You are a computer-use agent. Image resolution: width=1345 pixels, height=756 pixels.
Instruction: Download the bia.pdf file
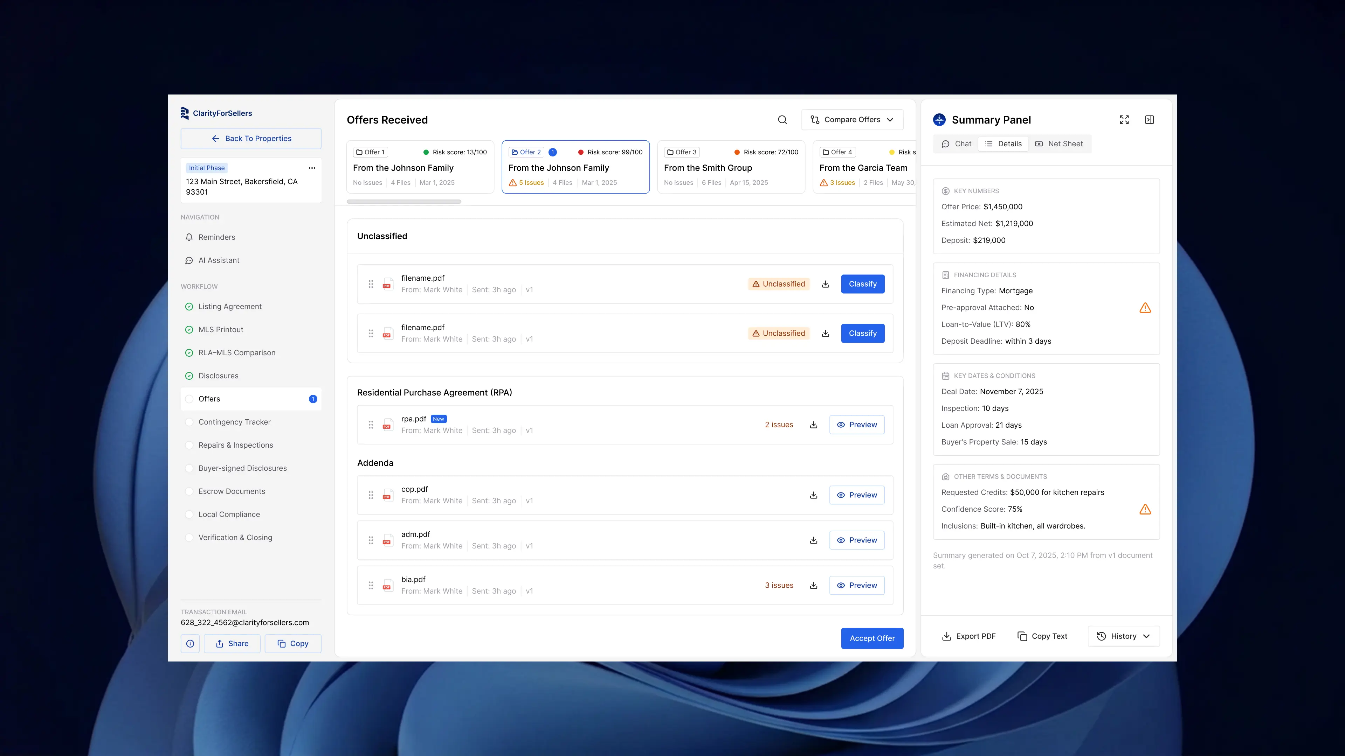[813, 586]
